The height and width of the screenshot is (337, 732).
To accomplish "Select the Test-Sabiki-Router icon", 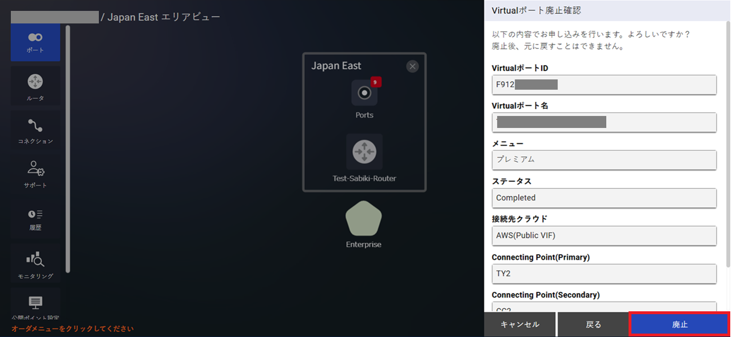I will [x=364, y=153].
